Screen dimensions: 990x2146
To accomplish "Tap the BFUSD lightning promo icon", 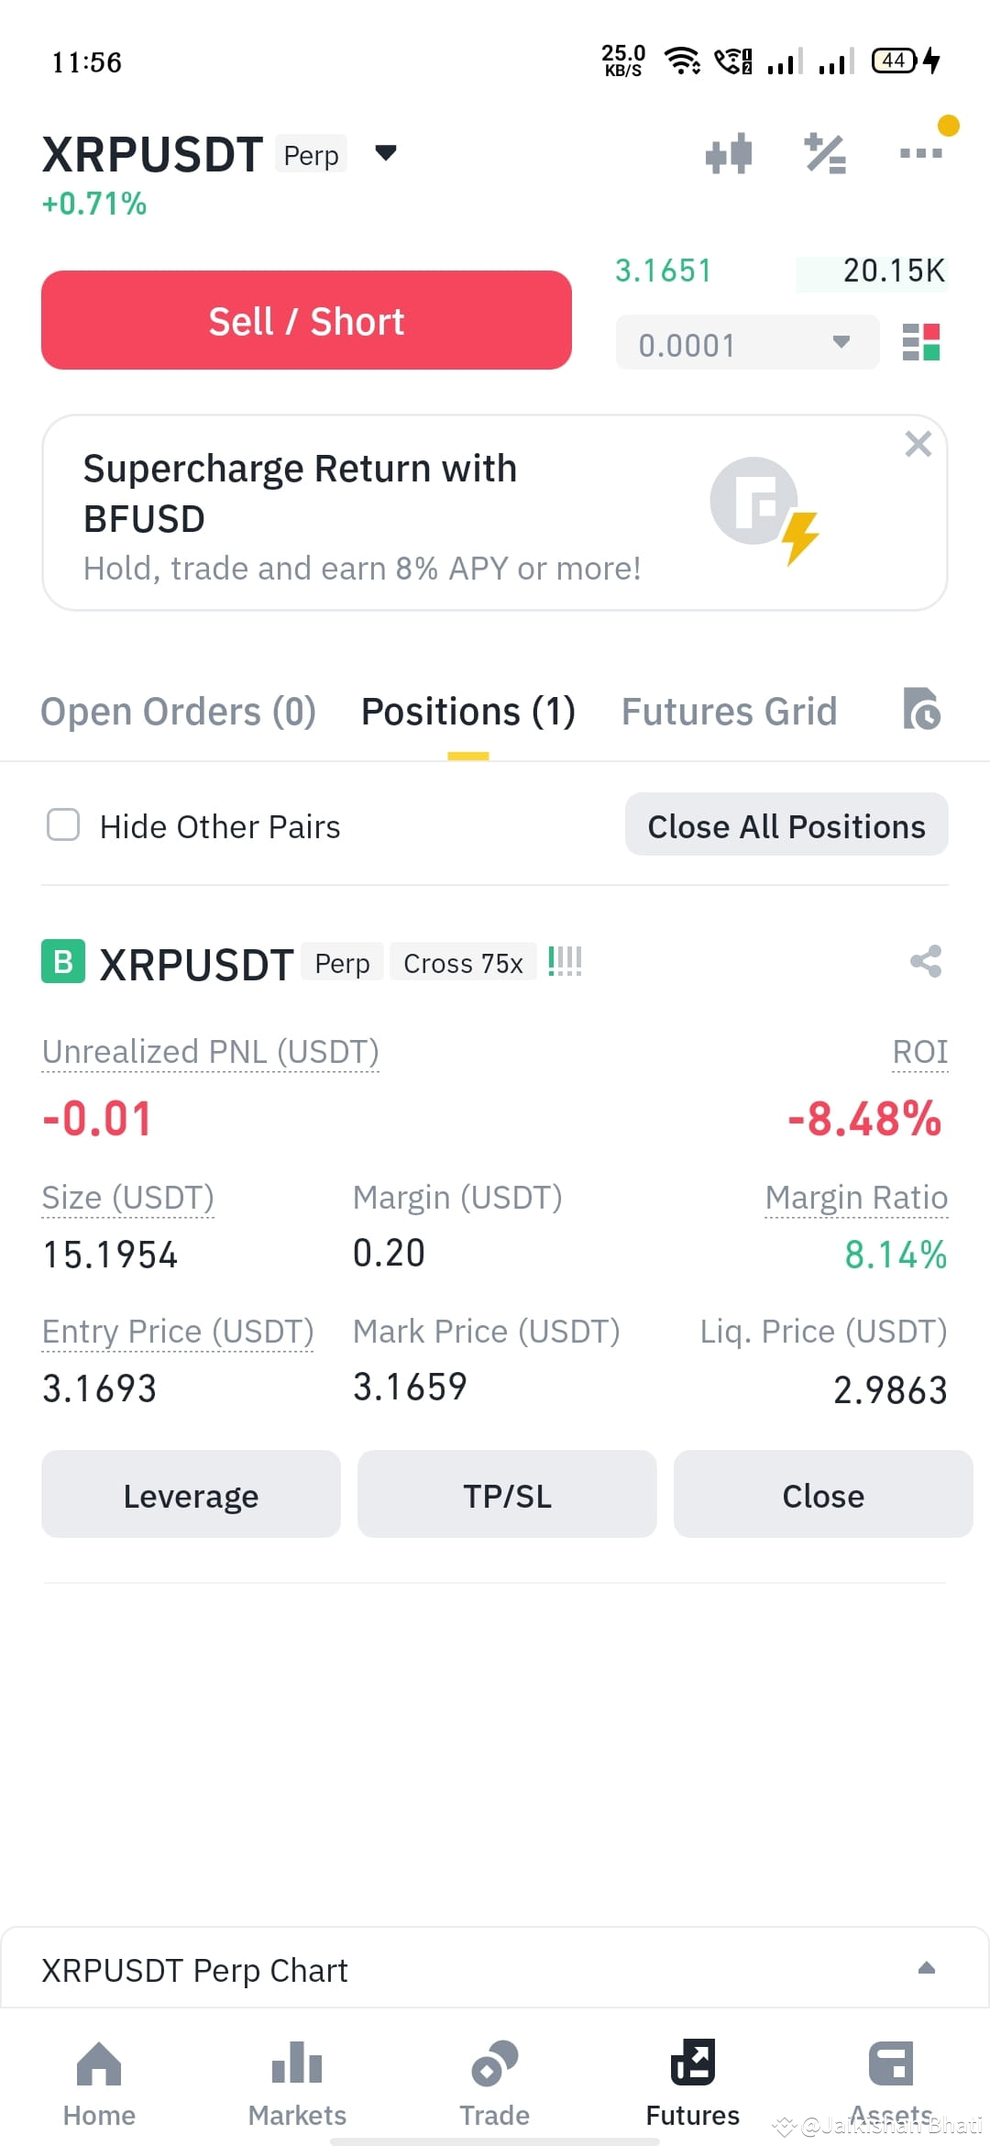I will coord(764,511).
